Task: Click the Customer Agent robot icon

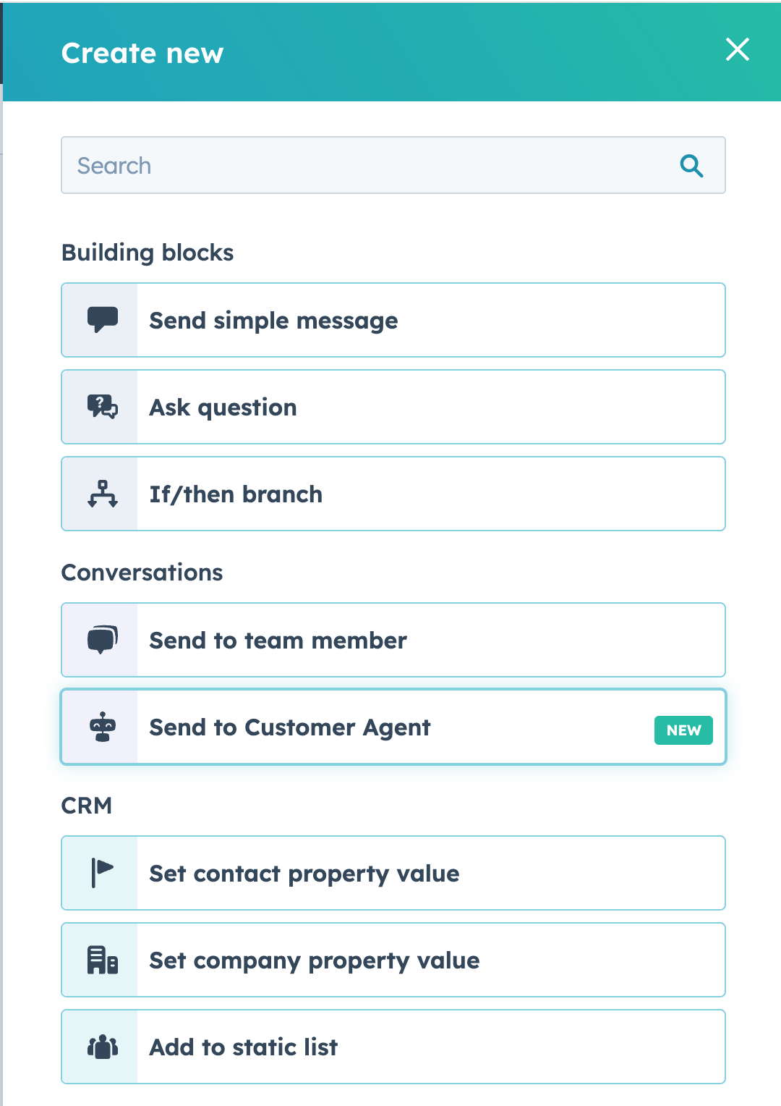Action: click(x=103, y=727)
